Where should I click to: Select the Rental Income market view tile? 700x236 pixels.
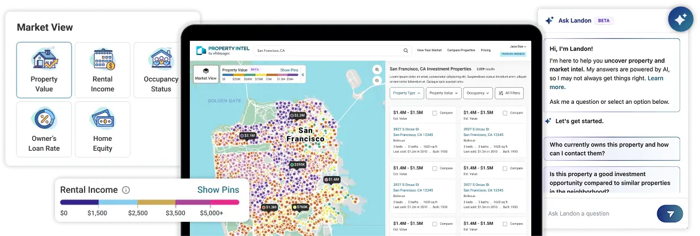click(x=102, y=70)
